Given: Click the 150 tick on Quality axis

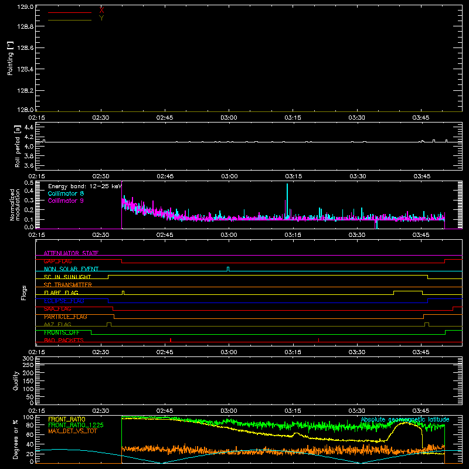Looking at the screenshot, I should click(x=28, y=381).
